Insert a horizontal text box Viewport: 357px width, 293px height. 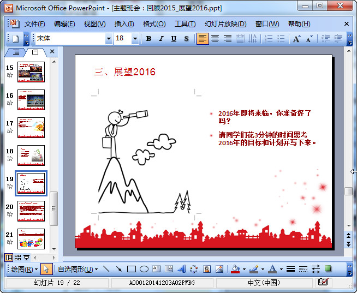pyautogui.click(x=157, y=269)
